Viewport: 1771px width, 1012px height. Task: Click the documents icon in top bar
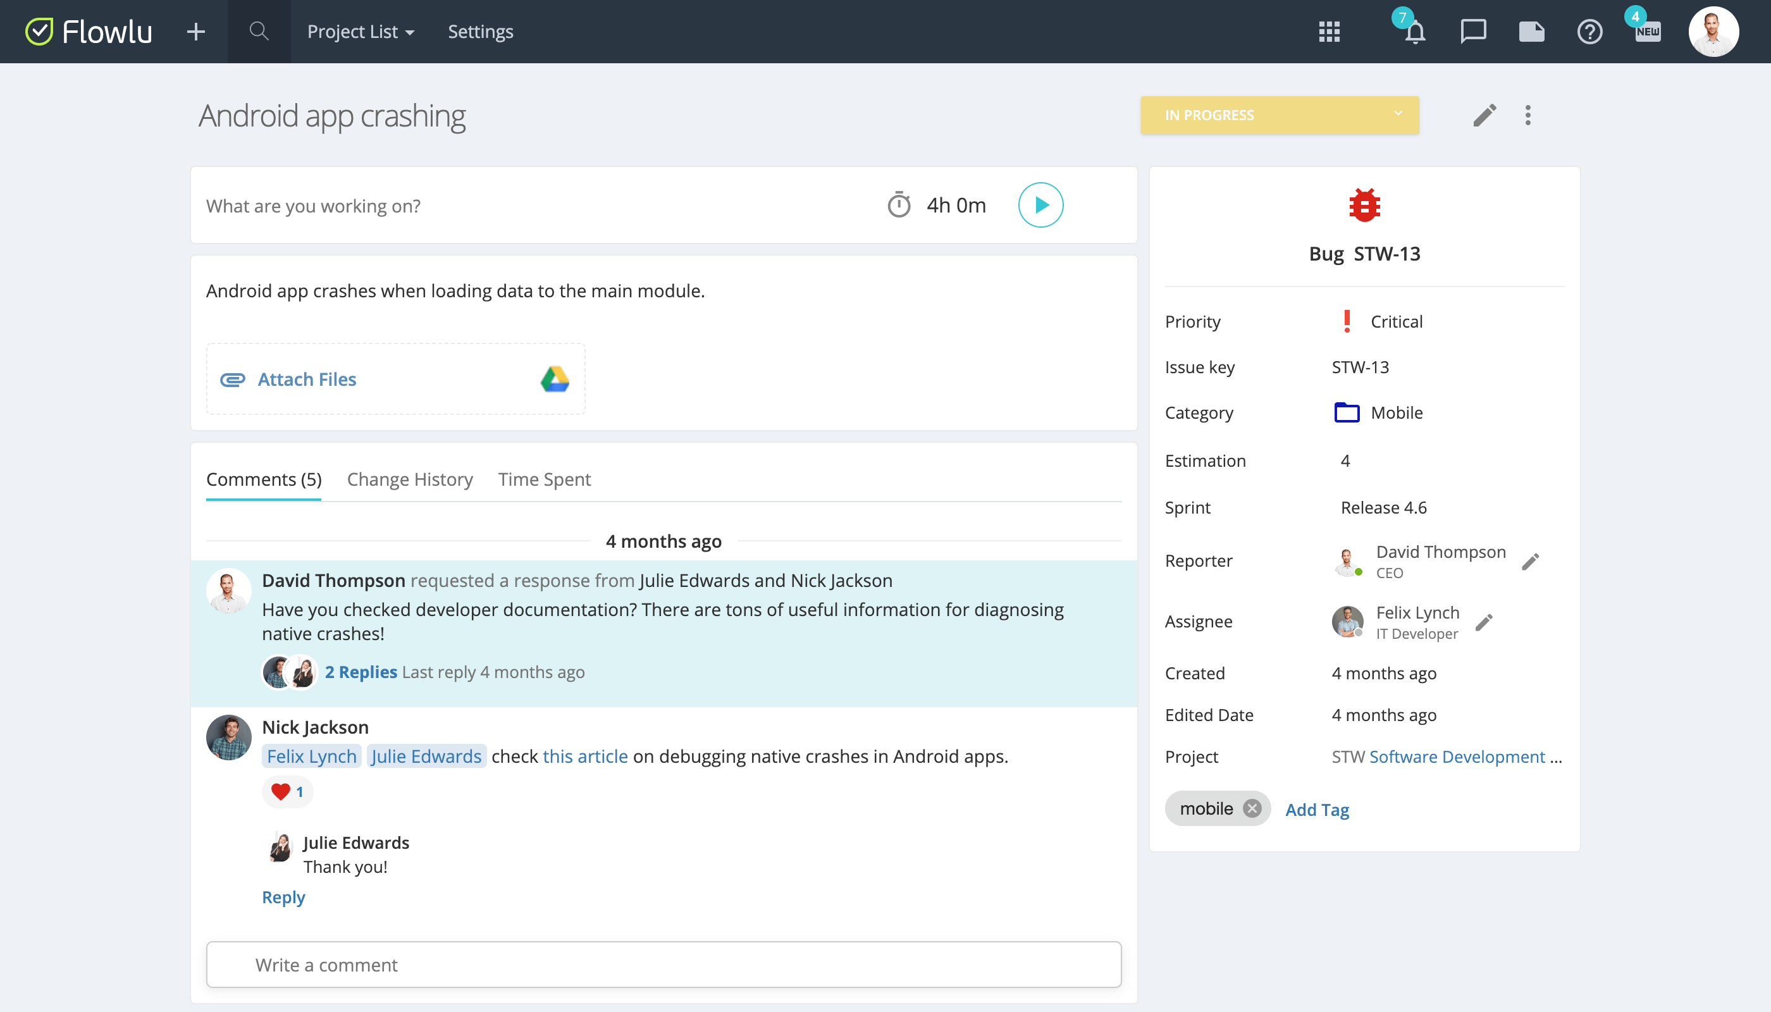click(1531, 32)
